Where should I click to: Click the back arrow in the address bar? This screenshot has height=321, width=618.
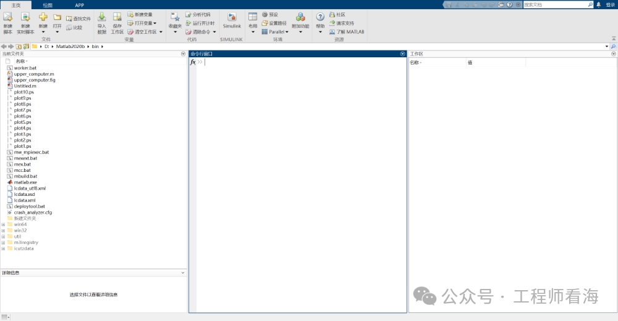(x=4, y=46)
